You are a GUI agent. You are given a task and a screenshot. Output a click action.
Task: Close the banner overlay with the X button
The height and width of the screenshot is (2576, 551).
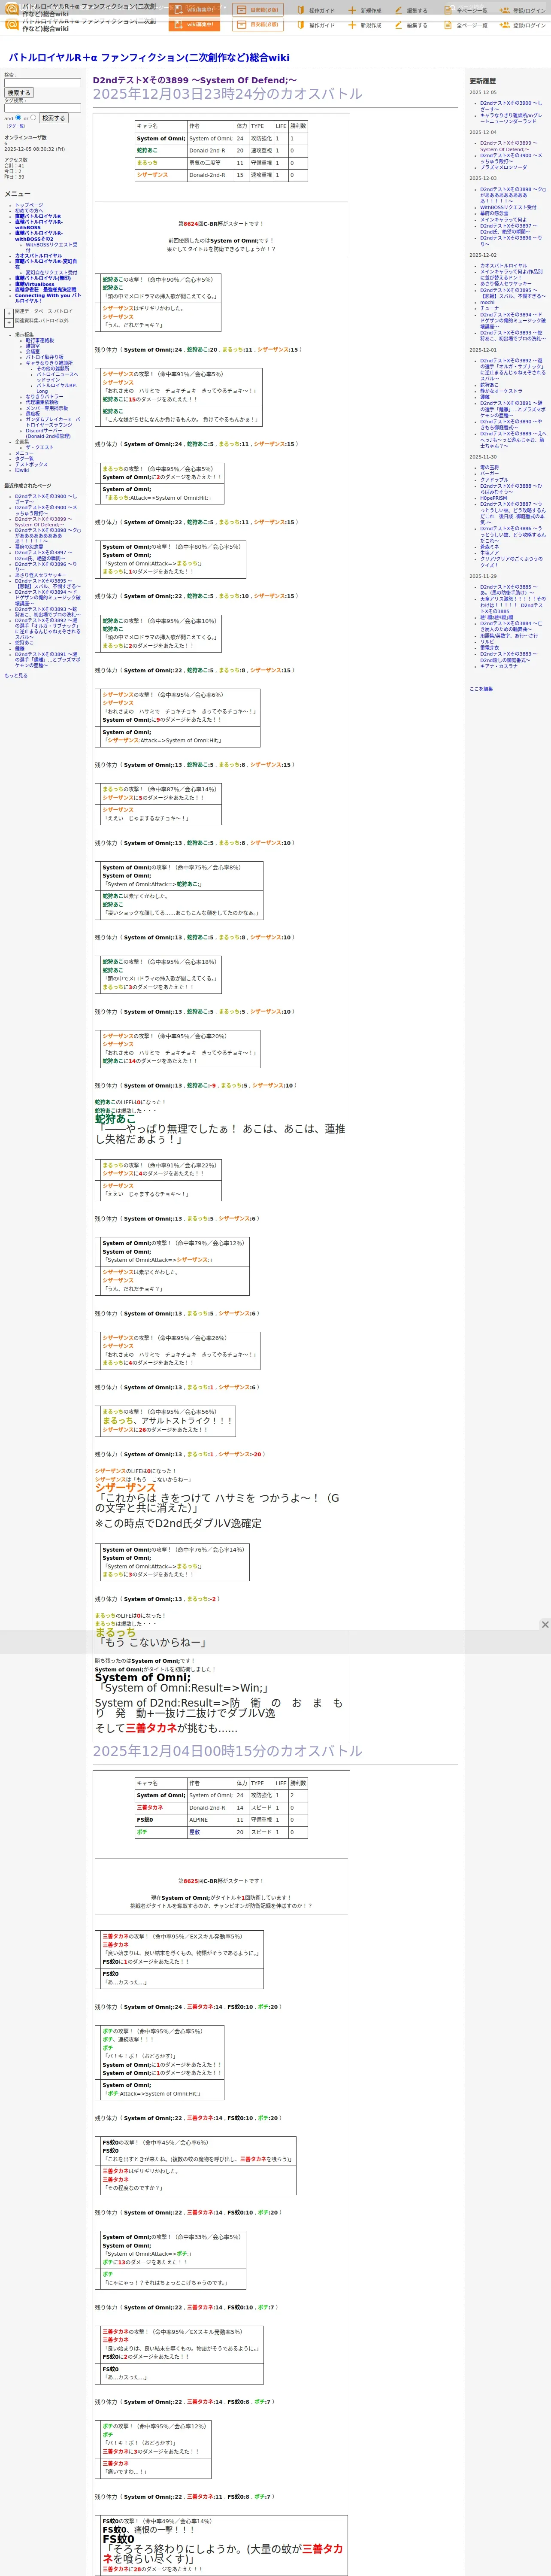545,1625
